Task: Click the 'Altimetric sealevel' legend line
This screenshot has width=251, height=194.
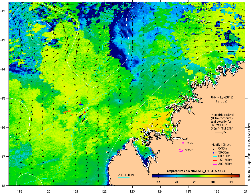Action: [222, 115]
